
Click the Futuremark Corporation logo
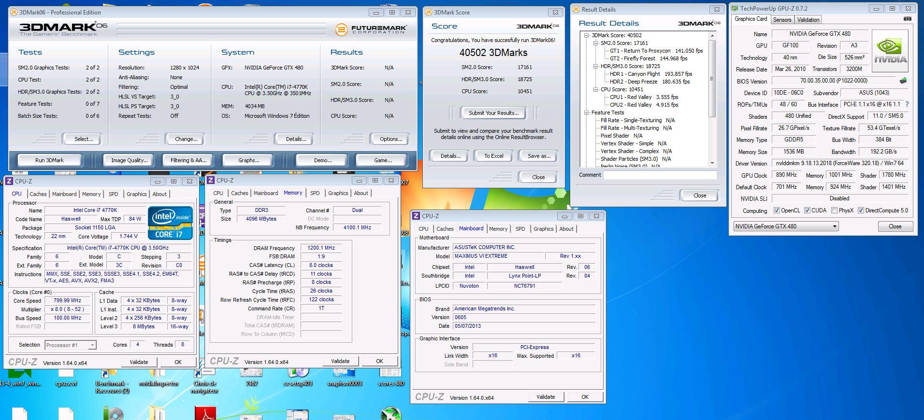(x=372, y=29)
